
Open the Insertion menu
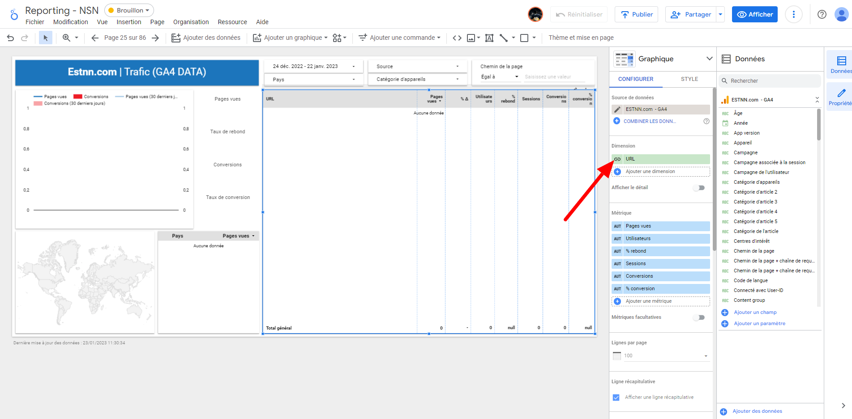click(128, 22)
